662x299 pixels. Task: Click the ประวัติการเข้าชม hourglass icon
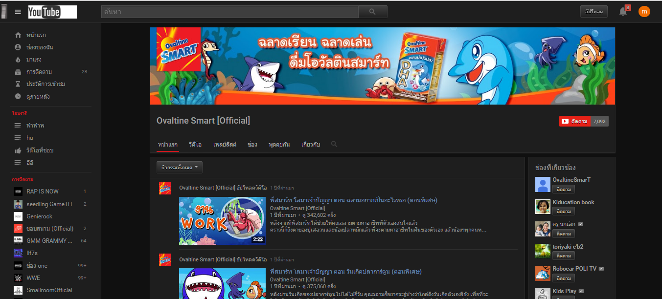[18, 84]
